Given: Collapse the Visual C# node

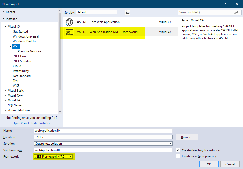Looking at the screenshot, I should [5, 27].
